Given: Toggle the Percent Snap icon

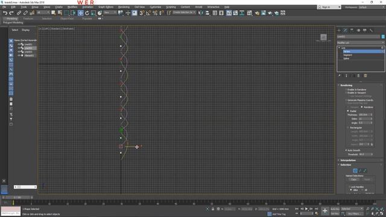Looking at the screenshot, I should coord(155,13).
